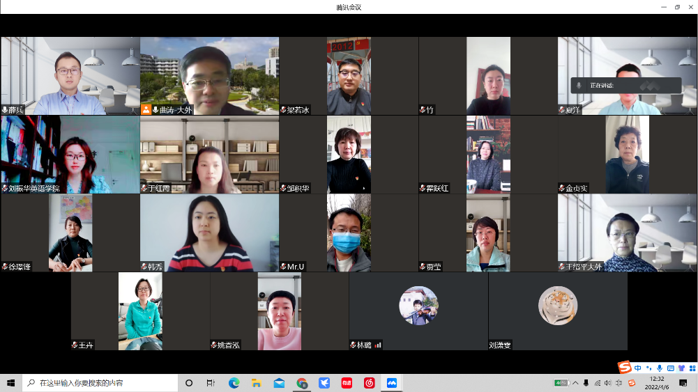The height and width of the screenshot is (392, 698).
Task: Click the Sogou S logo on the input toolbar
Action: pos(625,368)
